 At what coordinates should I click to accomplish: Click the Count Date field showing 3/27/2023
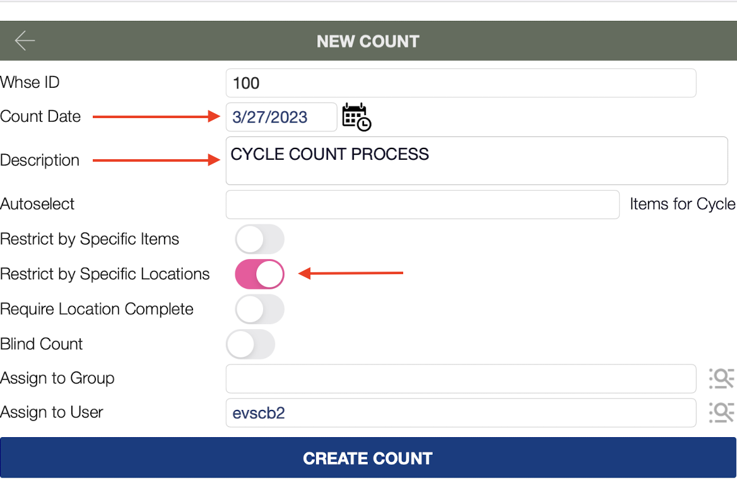pos(281,117)
